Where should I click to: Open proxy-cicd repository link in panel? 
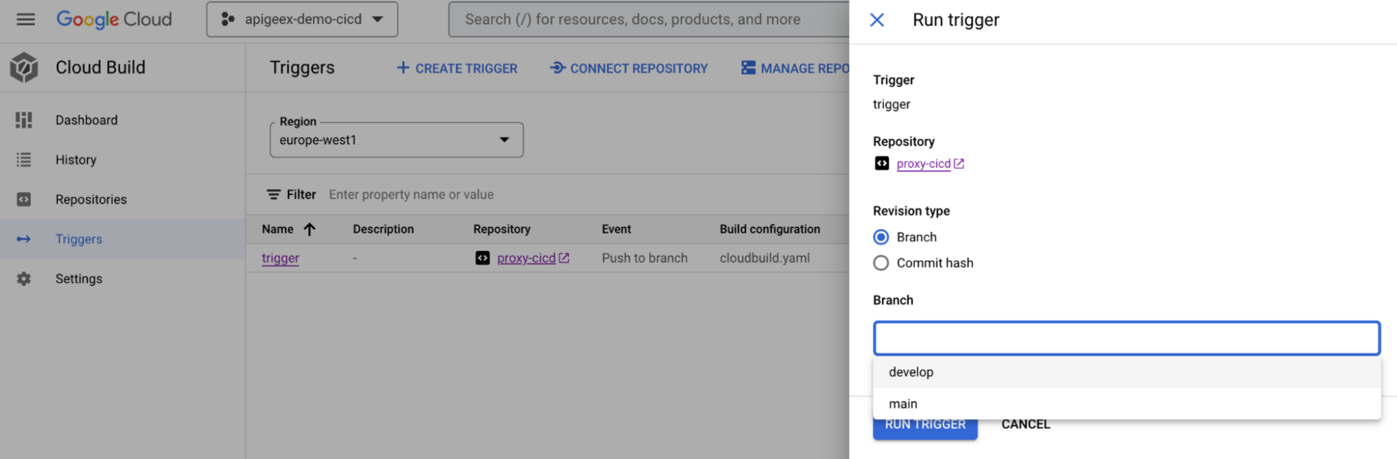[923, 164]
